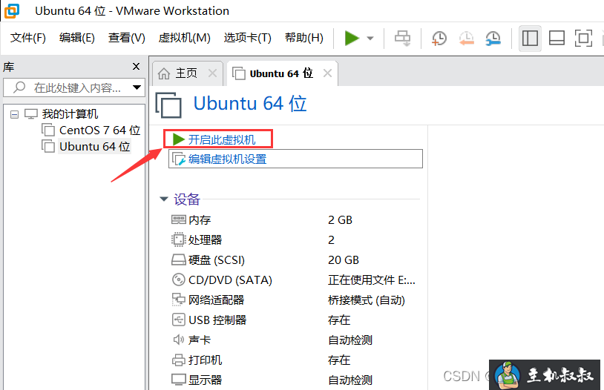Open the library search filter dropdown
This screenshot has height=390, width=604.
(x=137, y=87)
